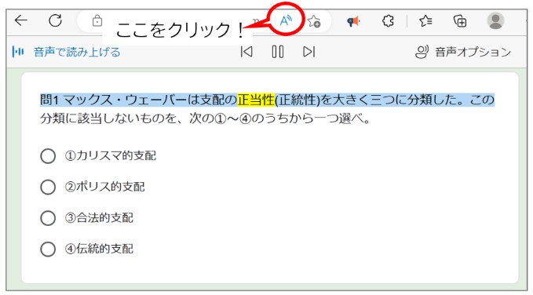
Task: Select radio option ②ポリス的支配
Action: pos(48,187)
